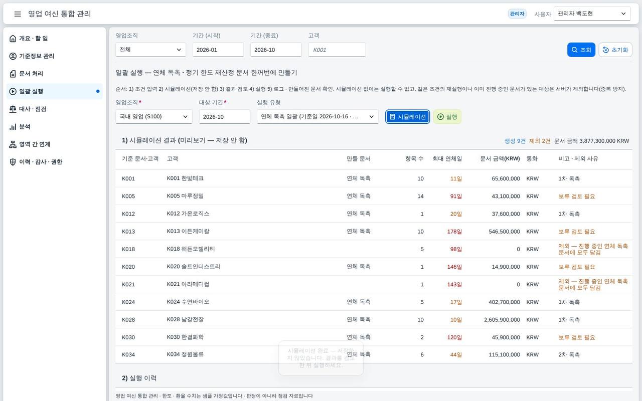Click the amount 2,605,900,000 for K028
This screenshot has width=642, height=401.
click(x=502, y=320)
